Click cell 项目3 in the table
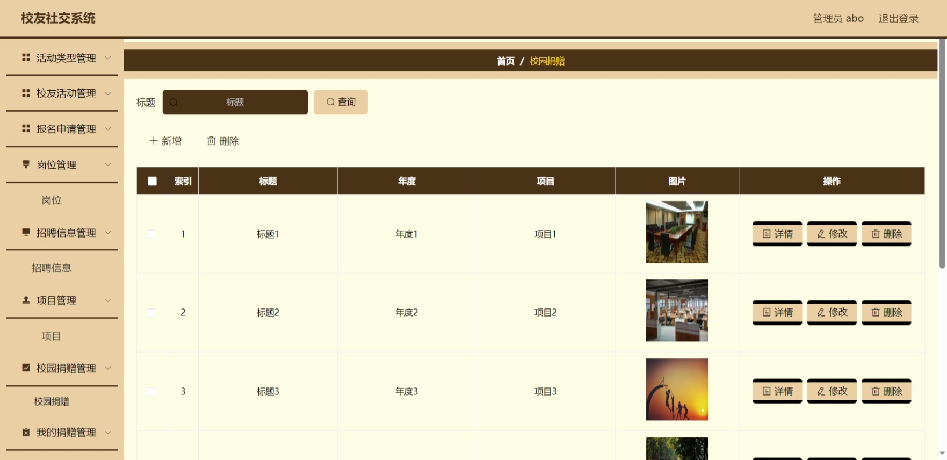The height and width of the screenshot is (460, 947). click(545, 391)
